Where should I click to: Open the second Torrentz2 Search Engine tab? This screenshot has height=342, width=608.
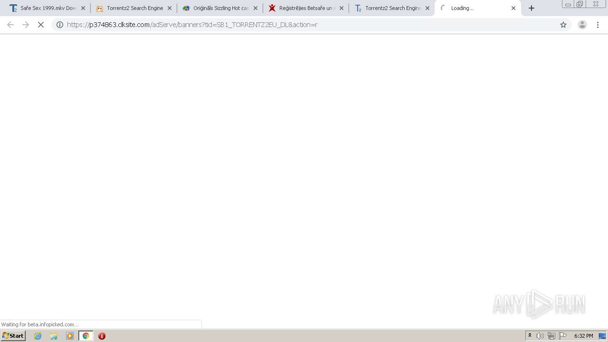(x=392, y=8)
